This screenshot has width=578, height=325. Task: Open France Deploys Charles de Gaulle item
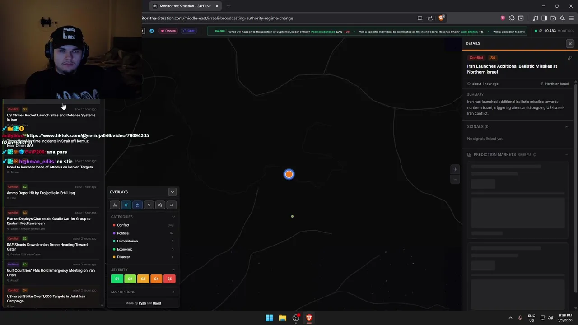[x=51, y=221]
